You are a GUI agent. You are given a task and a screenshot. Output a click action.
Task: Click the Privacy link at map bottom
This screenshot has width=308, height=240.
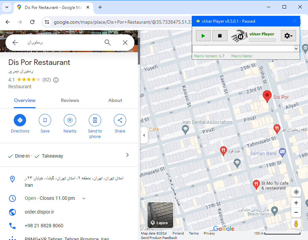[209, 233]
